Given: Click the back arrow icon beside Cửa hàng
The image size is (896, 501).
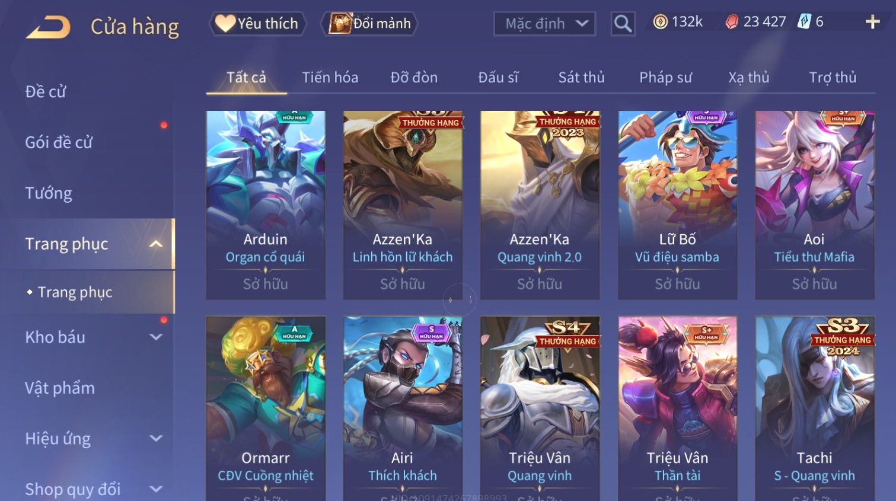Looking at the screenshot, I should click(48, 27).
